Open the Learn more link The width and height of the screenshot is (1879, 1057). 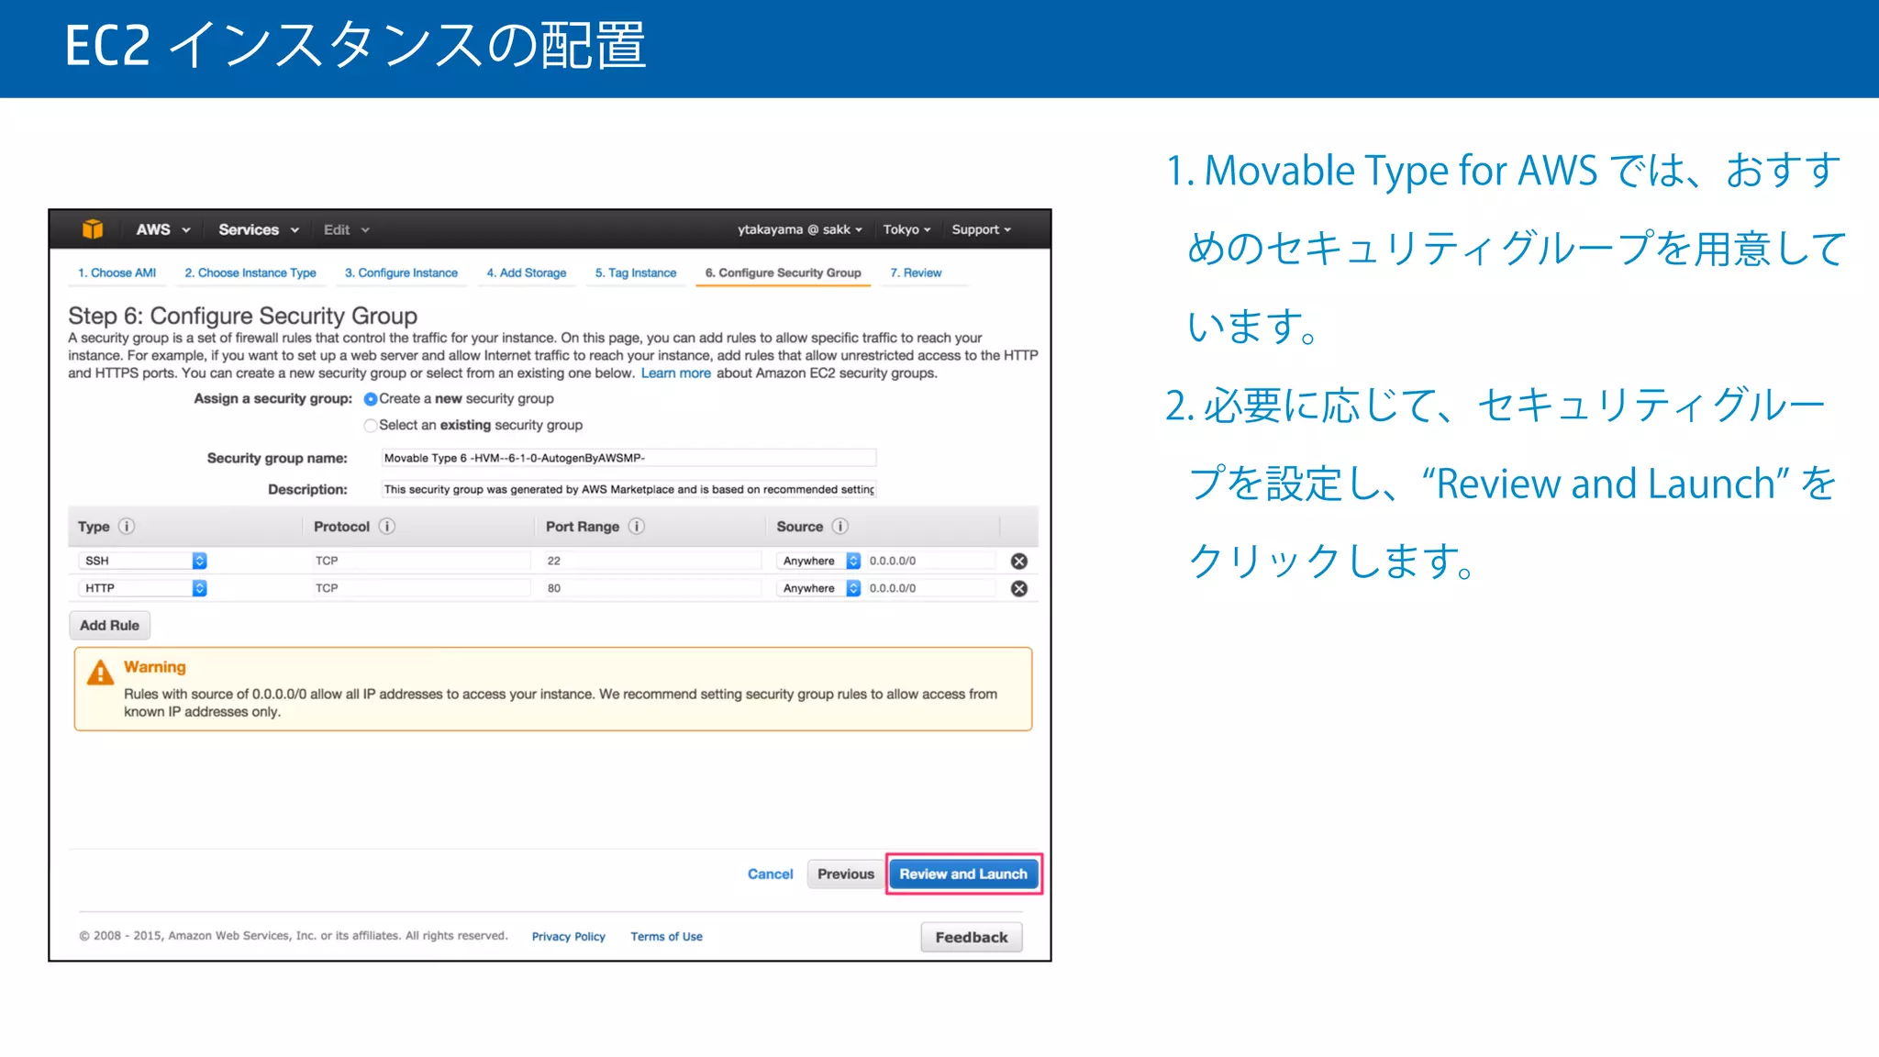click(676, 373)
